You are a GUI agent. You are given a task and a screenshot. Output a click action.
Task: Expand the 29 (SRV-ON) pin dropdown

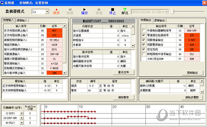(x=21, y=118)
